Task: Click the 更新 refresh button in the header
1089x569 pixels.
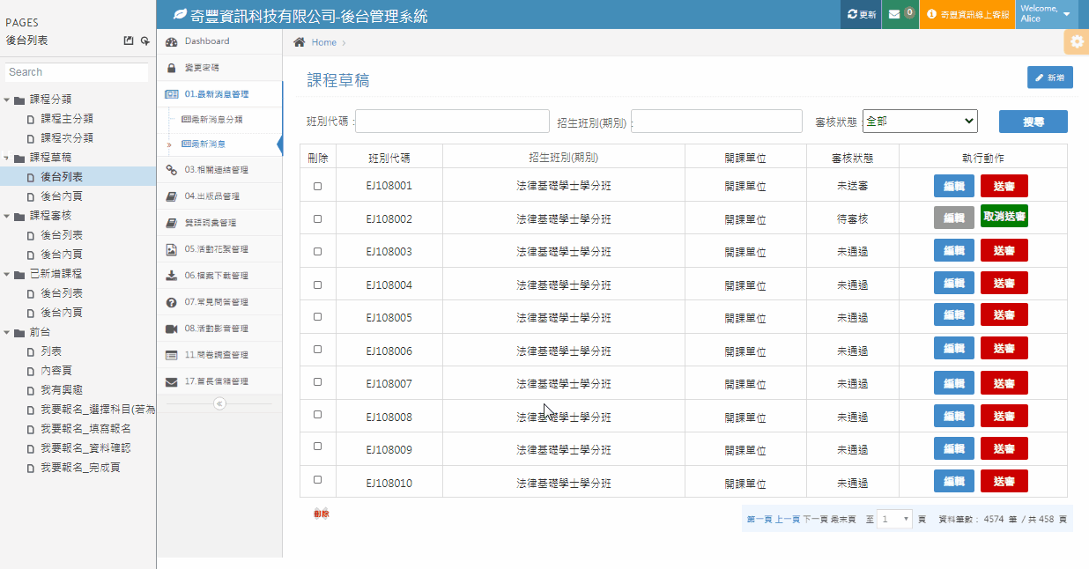Action: coord(861,14)
